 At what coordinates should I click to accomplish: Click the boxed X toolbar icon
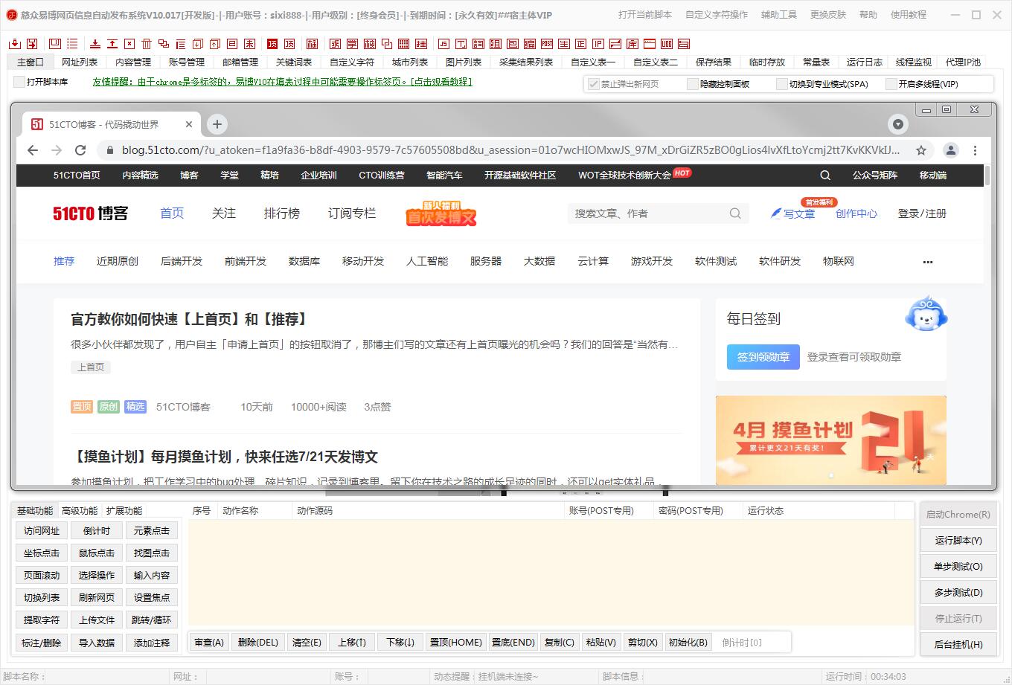pyautogui.click(x=129, y=44)
